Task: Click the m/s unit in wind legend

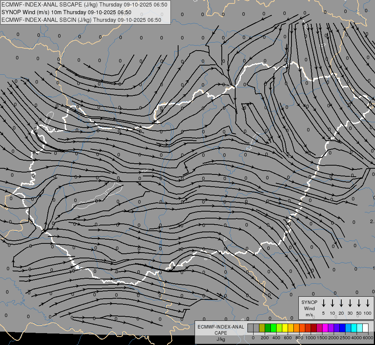Action: pos(309,315)
